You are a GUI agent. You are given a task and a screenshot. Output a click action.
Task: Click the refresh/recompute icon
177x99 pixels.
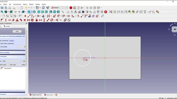pos(43,8)
